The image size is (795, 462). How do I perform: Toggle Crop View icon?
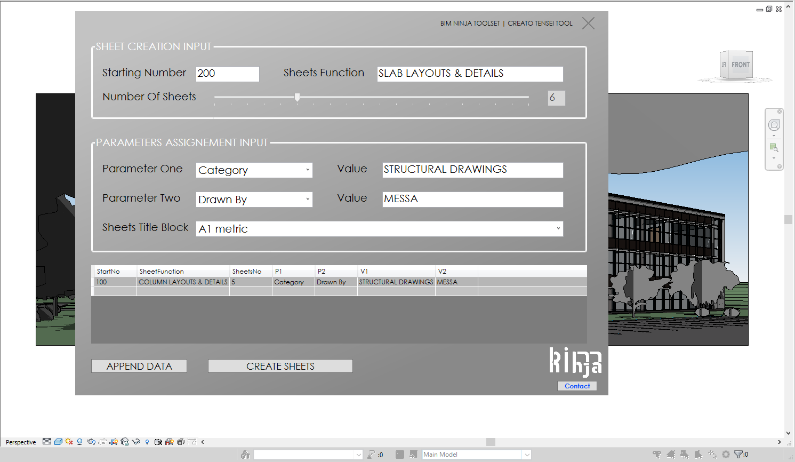(x=102, y=442)
